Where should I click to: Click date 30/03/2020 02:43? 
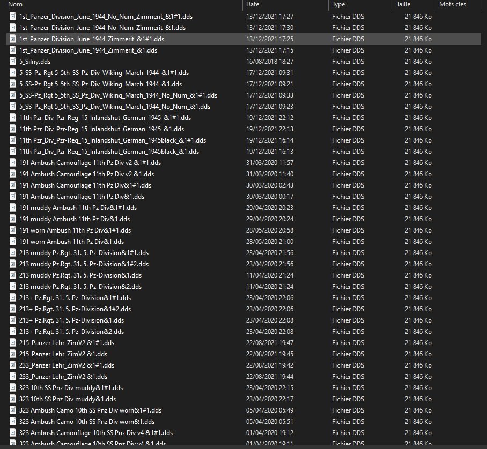270,185
